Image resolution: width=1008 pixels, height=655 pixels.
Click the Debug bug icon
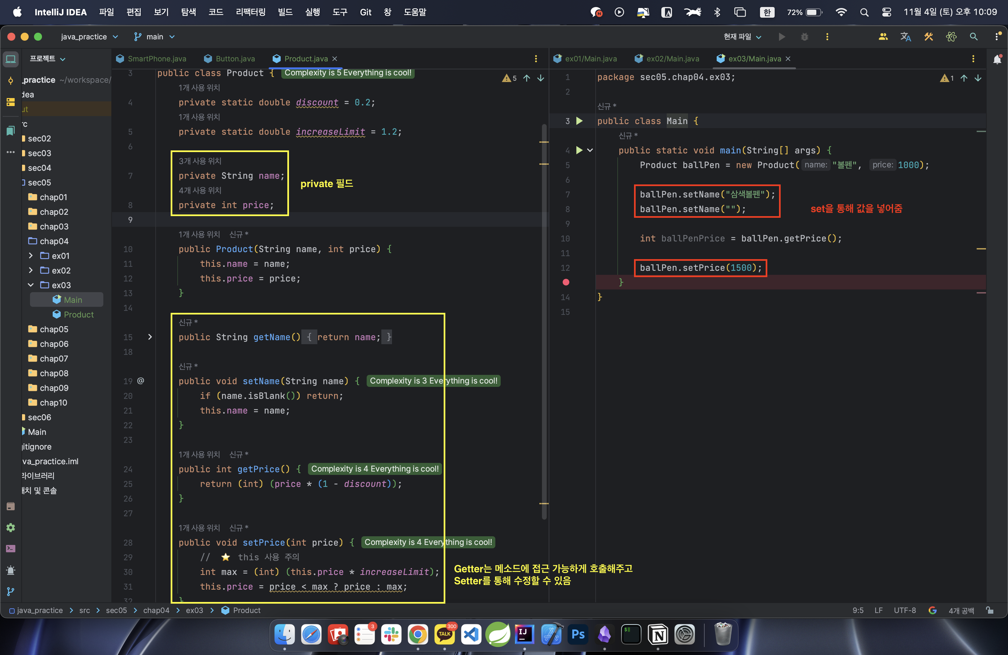pos(804,37)
